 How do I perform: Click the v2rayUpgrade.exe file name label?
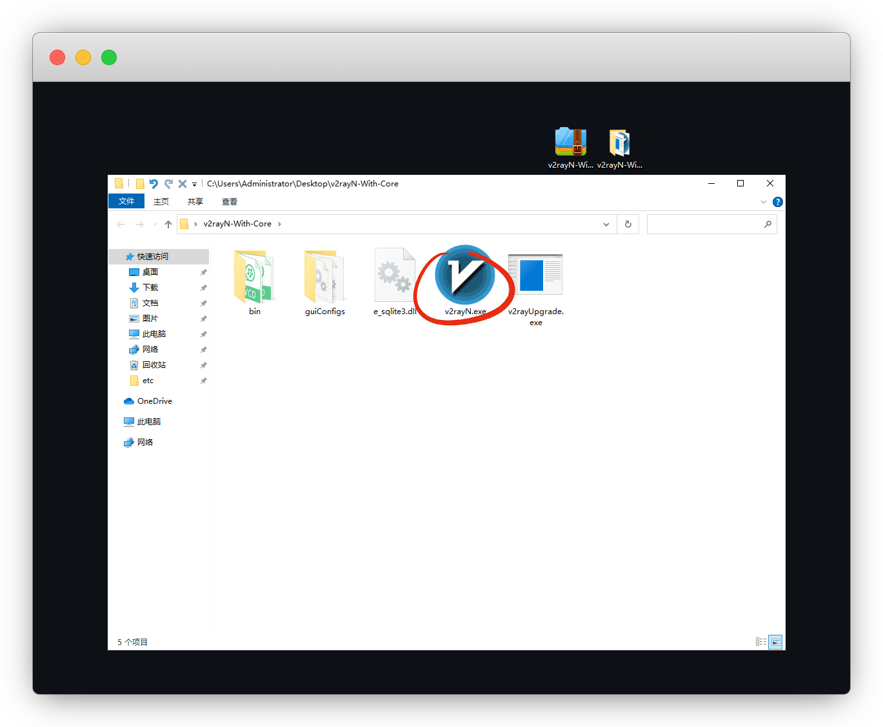point(536,317)
